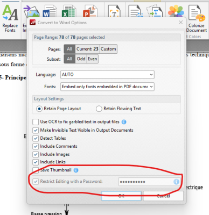This screenshot has width=209, height=215.
Task: Select All in the Pages row
Action: (x=69, y=49)
